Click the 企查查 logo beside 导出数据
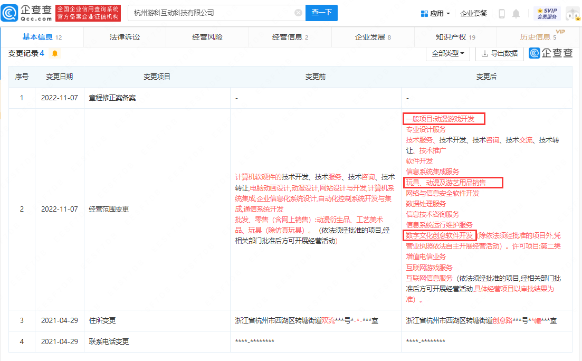 tap(551, 53)
